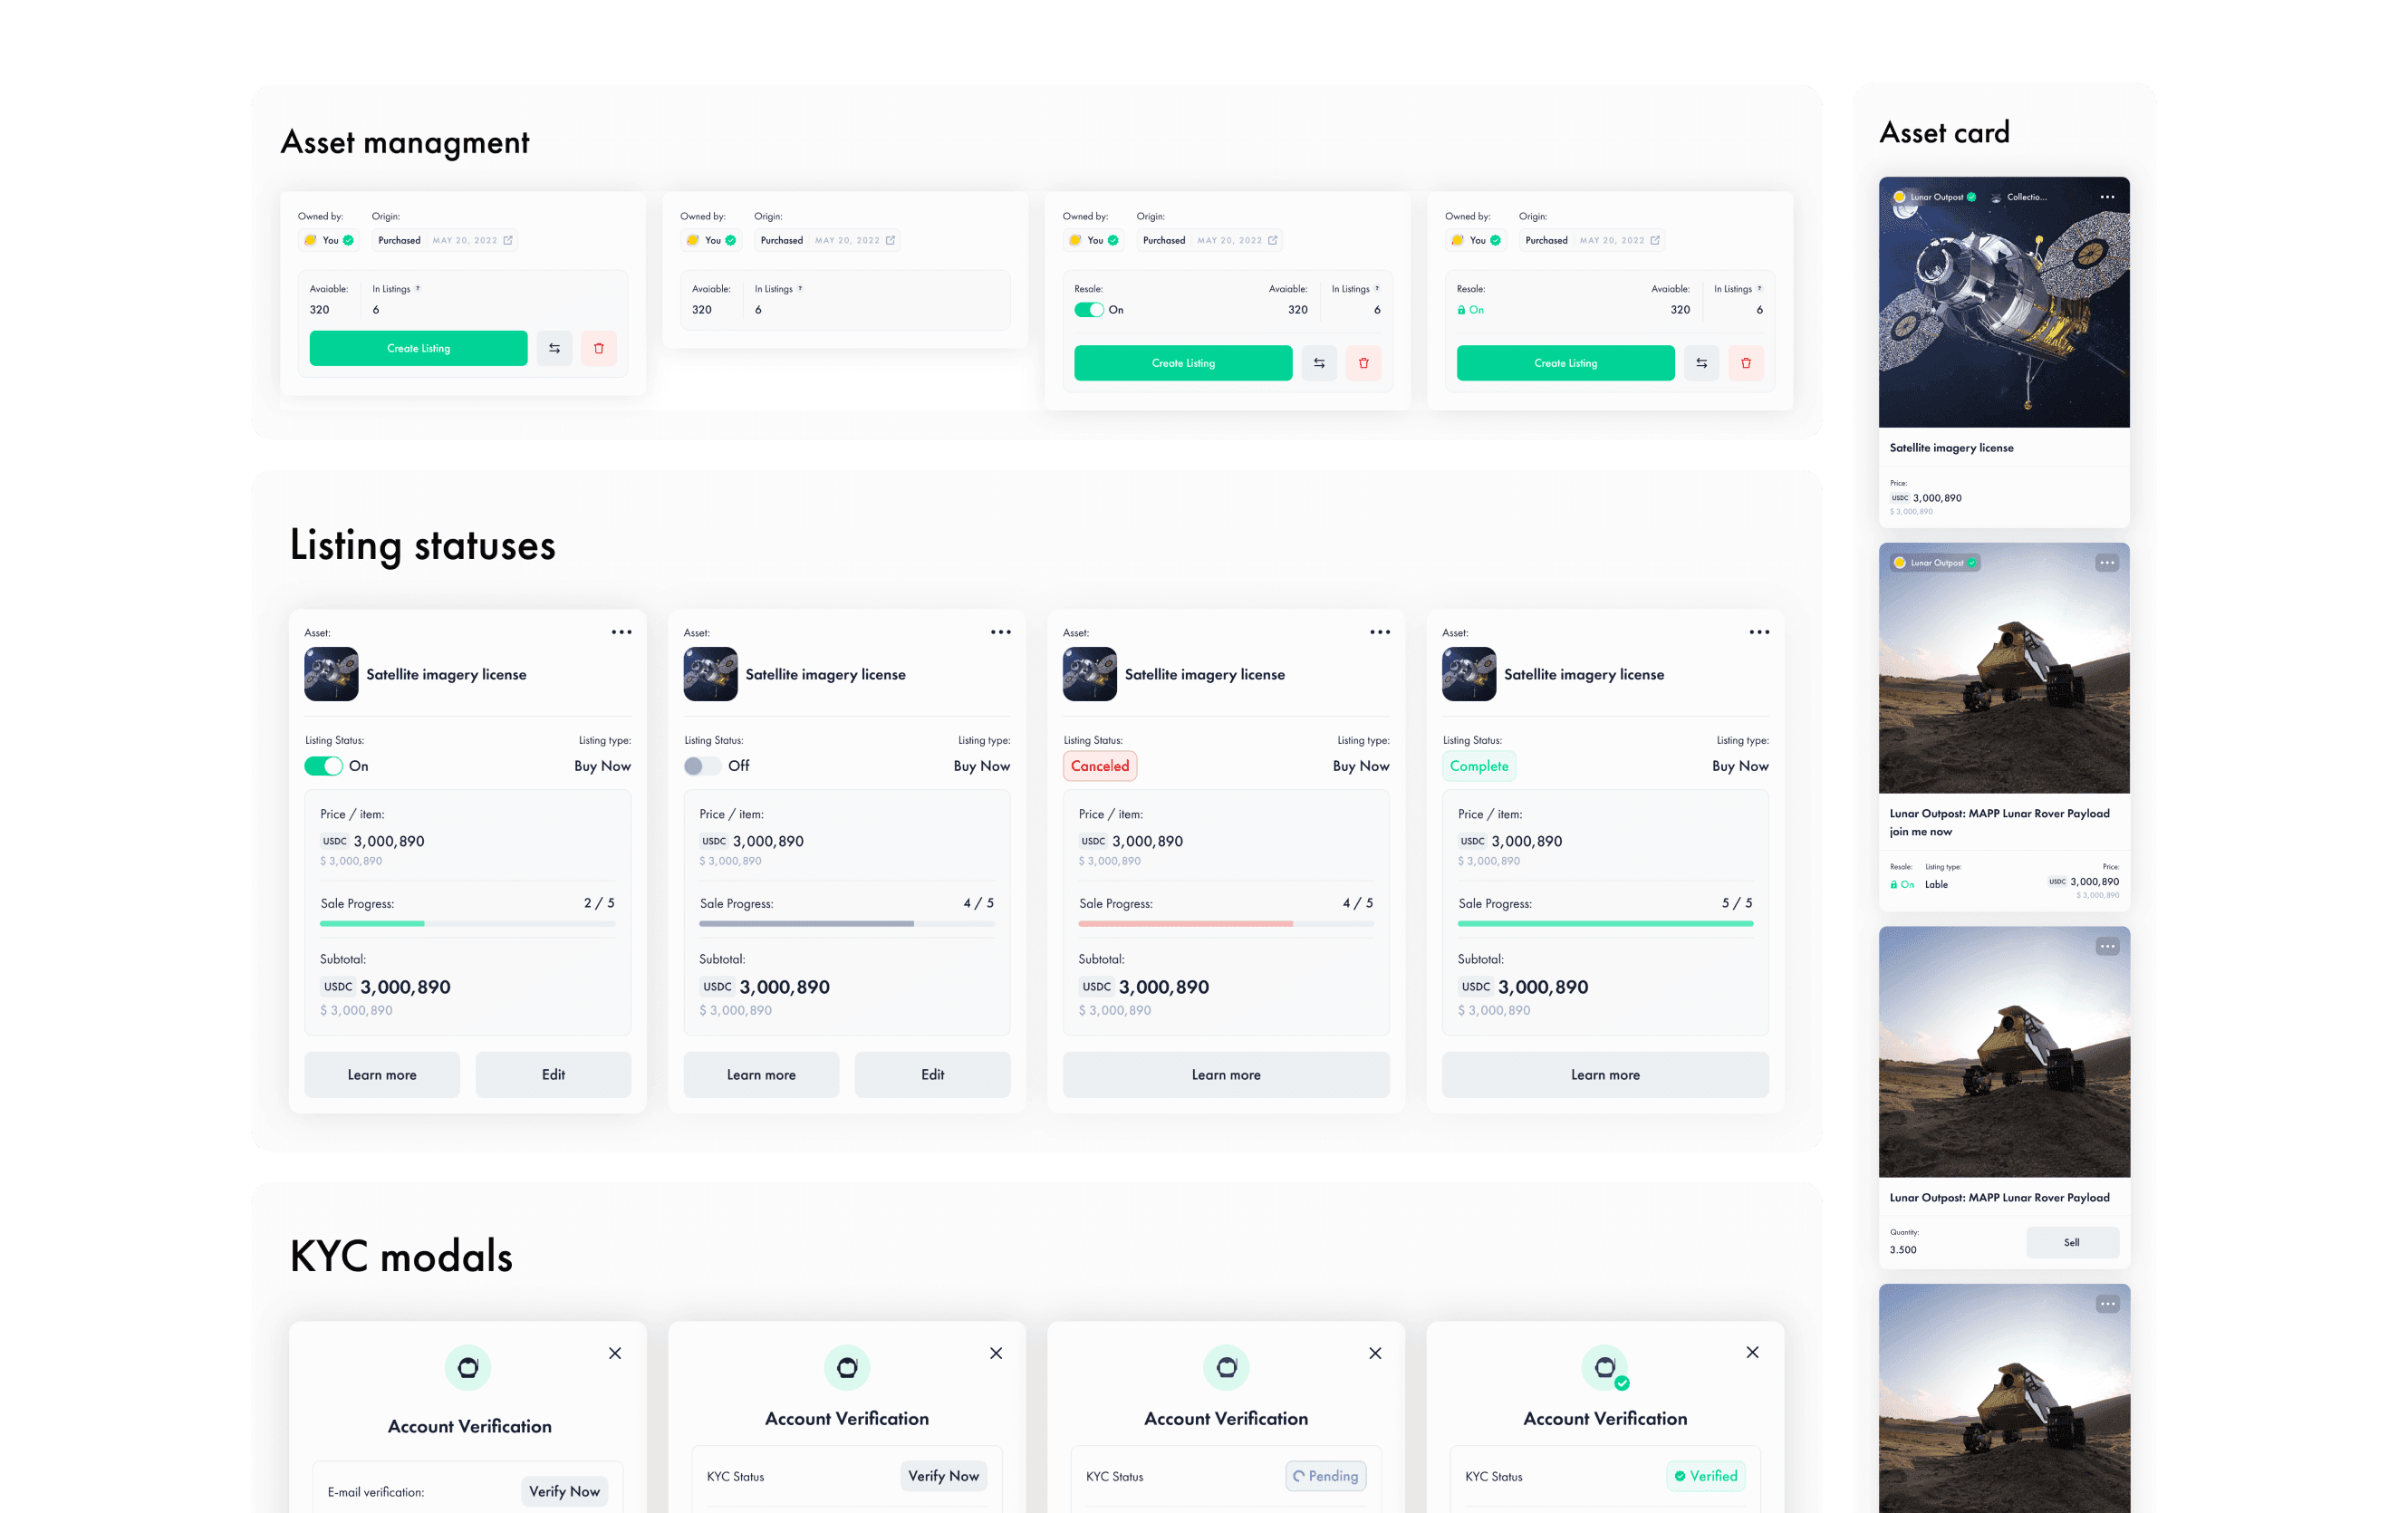
Task: Open the options menu on the satellite asset card
Action: 2107,197
